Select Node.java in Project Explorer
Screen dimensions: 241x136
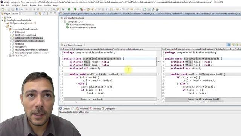pos(19,44)
